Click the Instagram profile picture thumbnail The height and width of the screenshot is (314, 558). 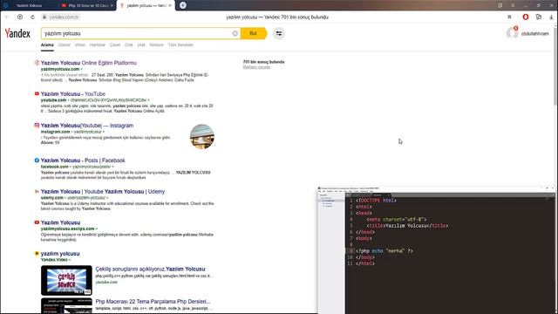coord(202,136)
